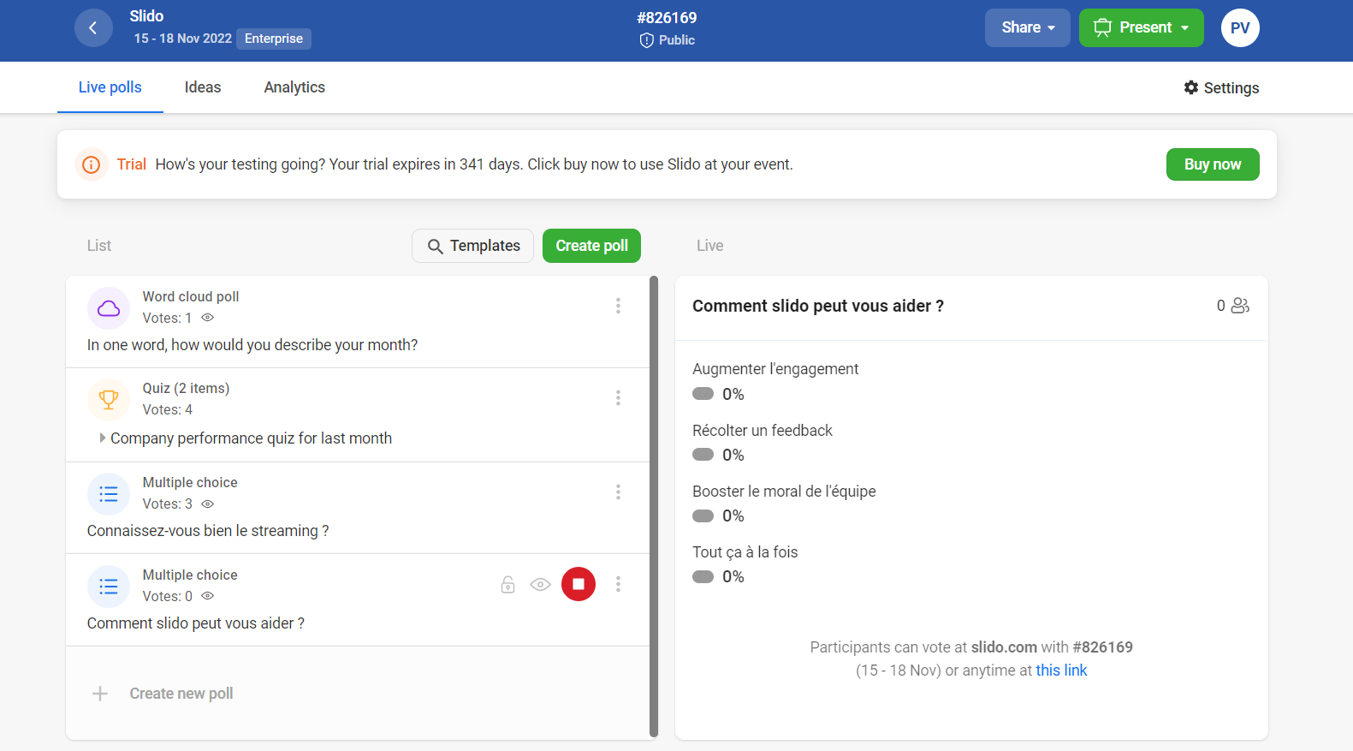Toggle visibility eye on streaming poll
The height and width of the screenshot is (751, 1353).
click(x=207, y=504)
